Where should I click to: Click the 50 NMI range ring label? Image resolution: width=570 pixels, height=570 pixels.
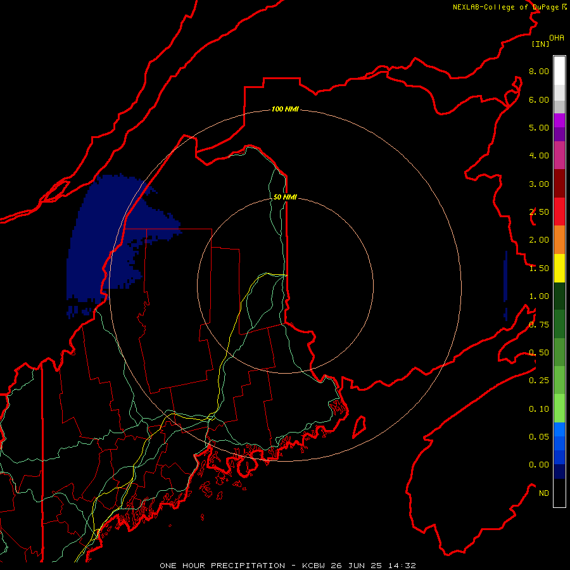pyautogui.click(x=285, y=197)
